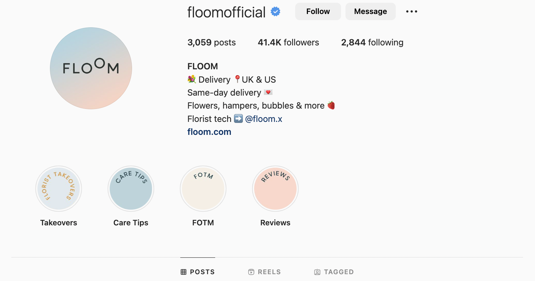This screenshot has height=281, width=535.
Task: Click the grid icon beside POSTS
Action: pyautogui.click(x=183, y=272)
